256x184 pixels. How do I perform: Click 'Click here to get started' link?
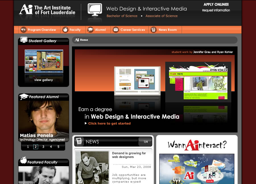[x=109, y=123]
